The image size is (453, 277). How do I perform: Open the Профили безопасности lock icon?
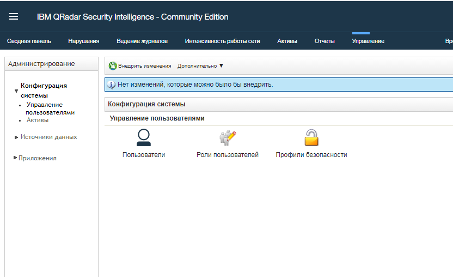[311, 137]
